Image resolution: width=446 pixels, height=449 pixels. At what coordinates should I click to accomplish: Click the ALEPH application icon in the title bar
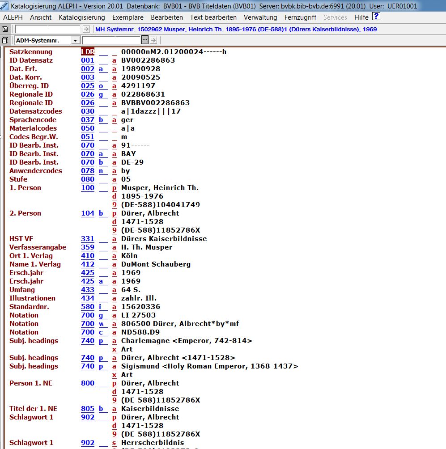tap(4, 6)
